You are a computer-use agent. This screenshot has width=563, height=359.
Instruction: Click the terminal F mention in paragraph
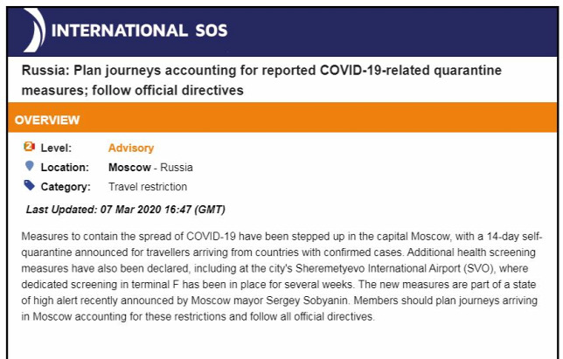click(155, 285)
